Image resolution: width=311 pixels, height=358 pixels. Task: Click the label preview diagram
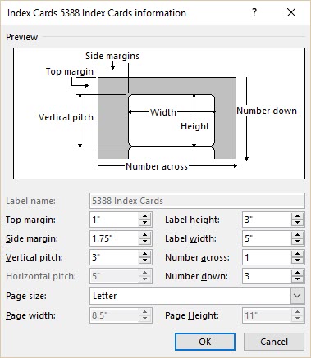(x=159, y=114)
